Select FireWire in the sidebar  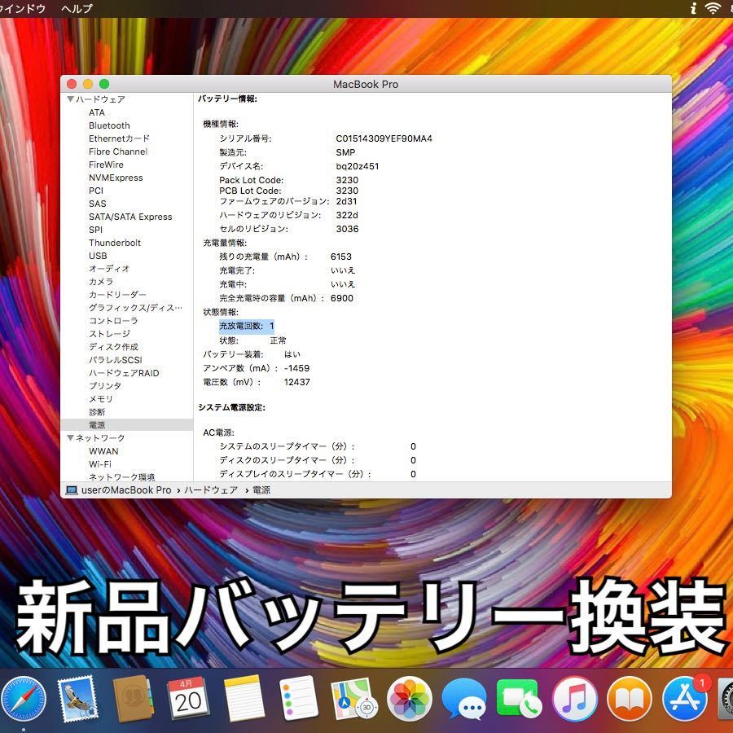(x=106, y=165)
